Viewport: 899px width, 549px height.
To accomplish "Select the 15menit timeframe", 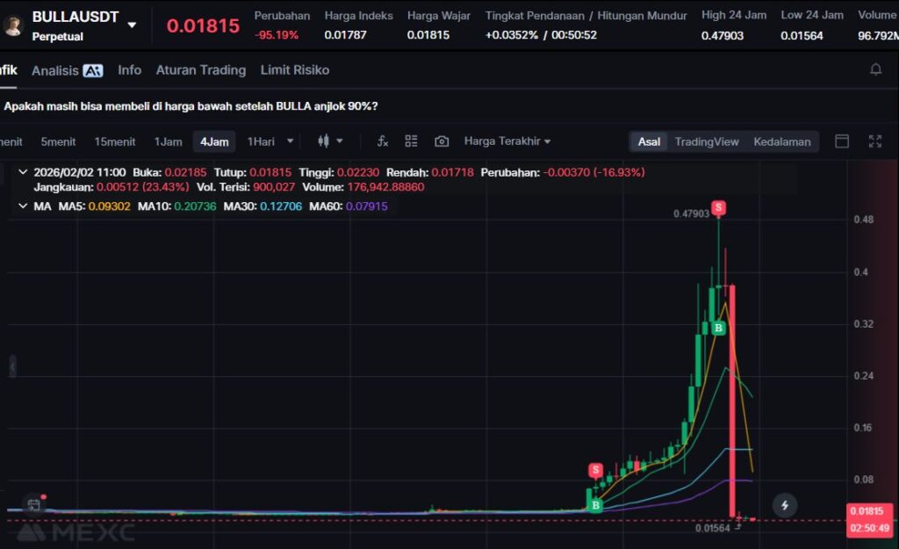I will (115, 141).
